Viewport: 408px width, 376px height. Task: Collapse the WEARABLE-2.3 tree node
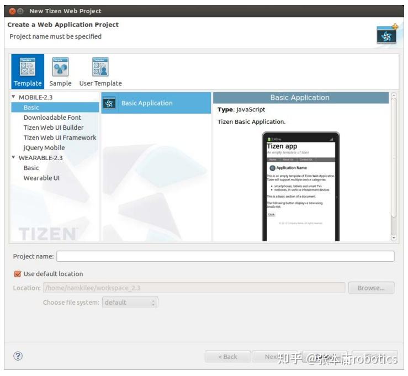pyautogui.click(x=13, y=157)
